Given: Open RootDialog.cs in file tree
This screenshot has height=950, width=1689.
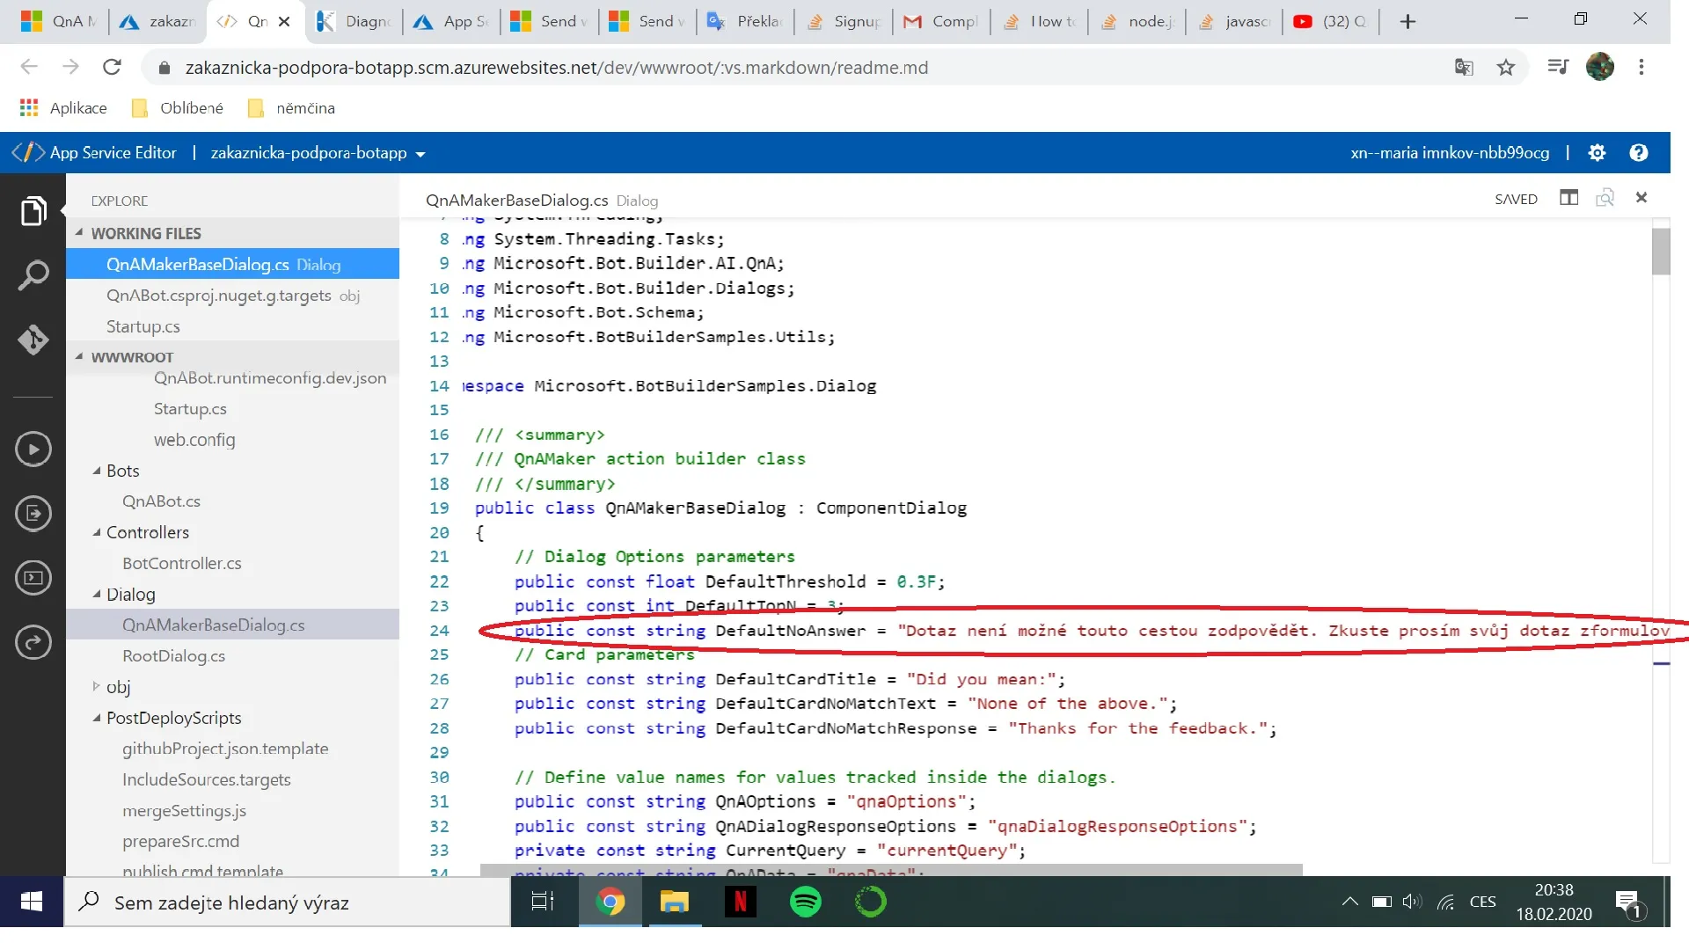Looking at the screenshot, I should coord(173,655).
